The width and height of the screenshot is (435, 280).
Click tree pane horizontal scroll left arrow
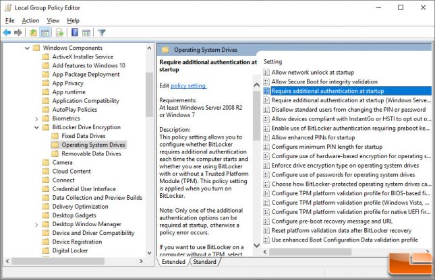point(7,261)
